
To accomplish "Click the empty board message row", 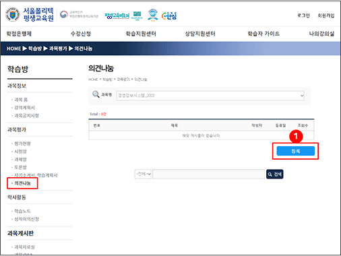I will pyautogui.click(x=201, y=135).
